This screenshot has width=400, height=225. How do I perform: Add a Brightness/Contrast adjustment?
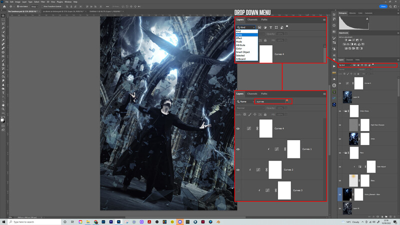pyautogui.click(x=346, y=40)
